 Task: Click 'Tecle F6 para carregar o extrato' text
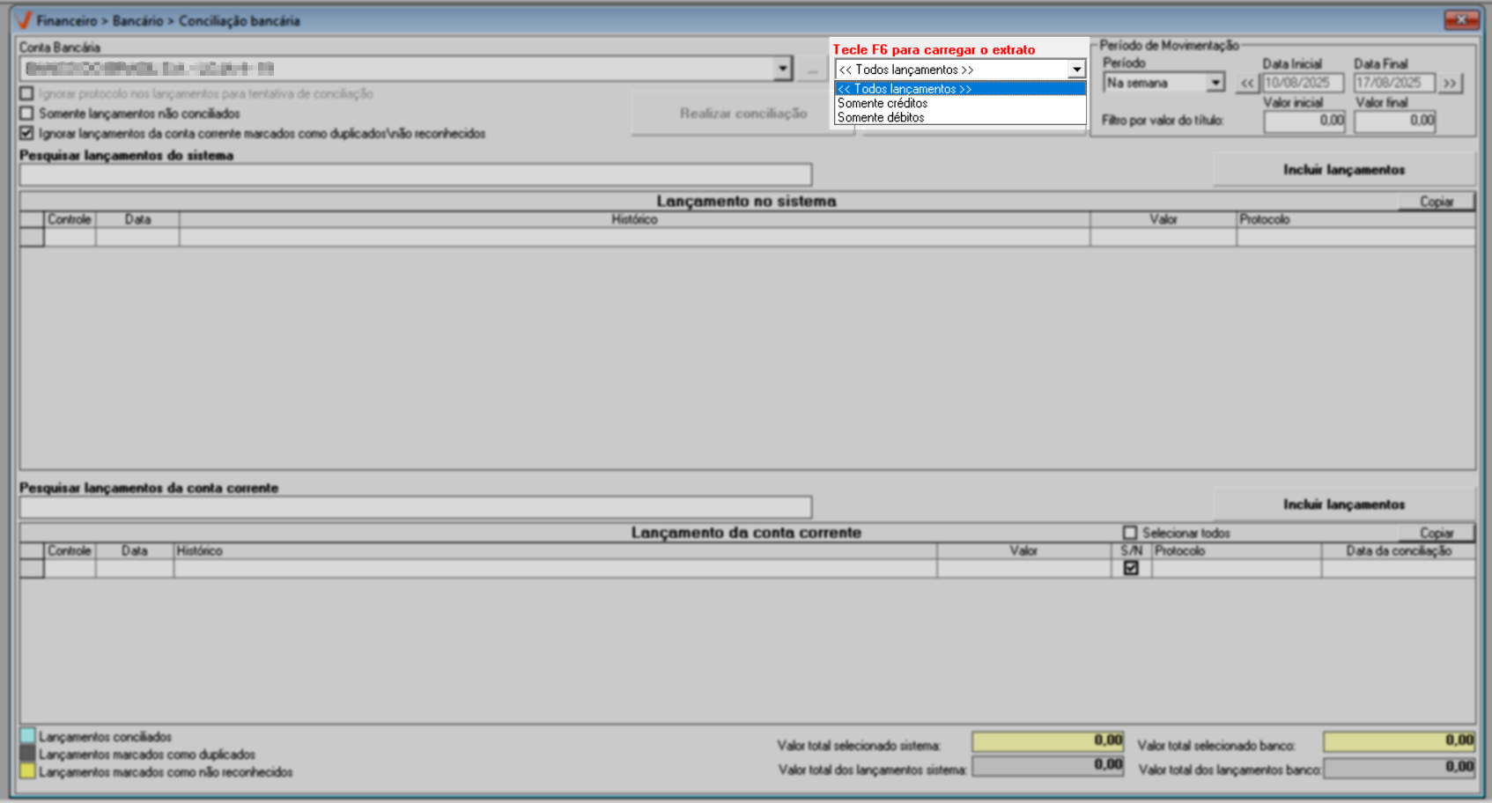pos(934,50)
